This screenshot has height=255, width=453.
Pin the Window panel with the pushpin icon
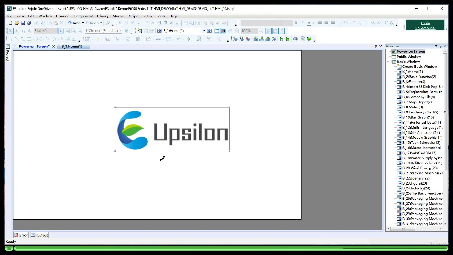(440, 46)
